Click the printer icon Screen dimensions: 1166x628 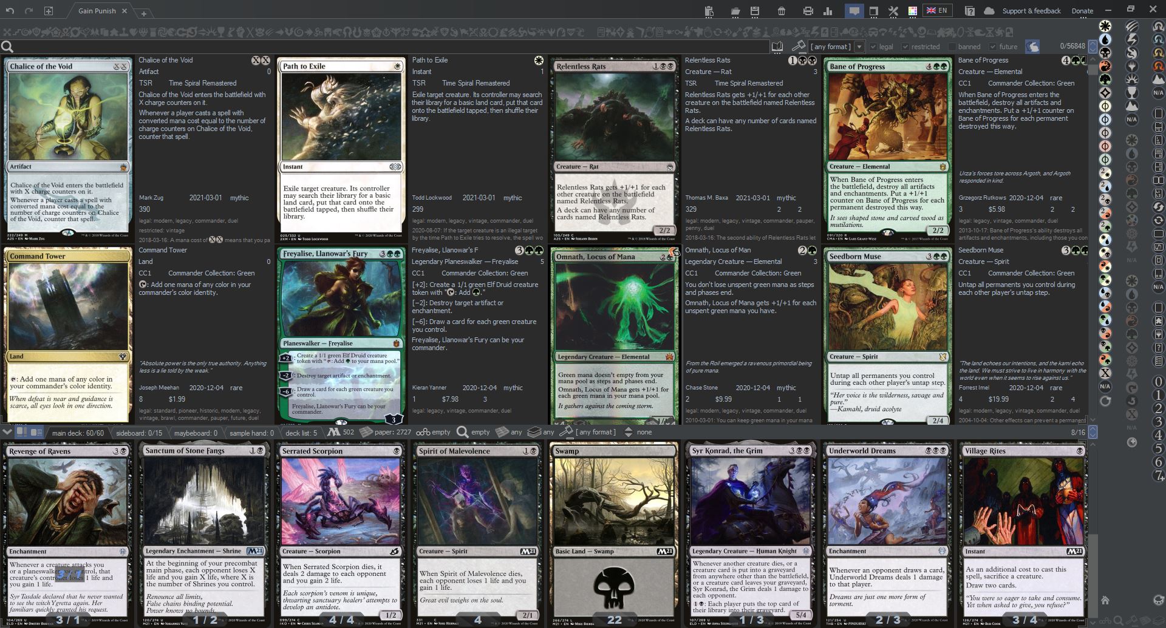point(808,11)
